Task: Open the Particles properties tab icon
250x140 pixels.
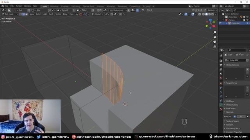Action: (x=221, y=92)
